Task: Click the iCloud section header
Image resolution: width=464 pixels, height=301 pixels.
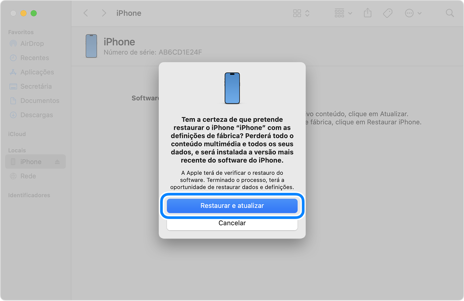Action: click(x=17, y=134)
